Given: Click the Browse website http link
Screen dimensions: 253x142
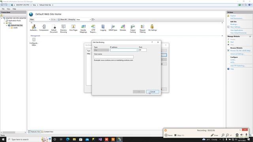Looking at the screenshot, I should click(240, 50).
